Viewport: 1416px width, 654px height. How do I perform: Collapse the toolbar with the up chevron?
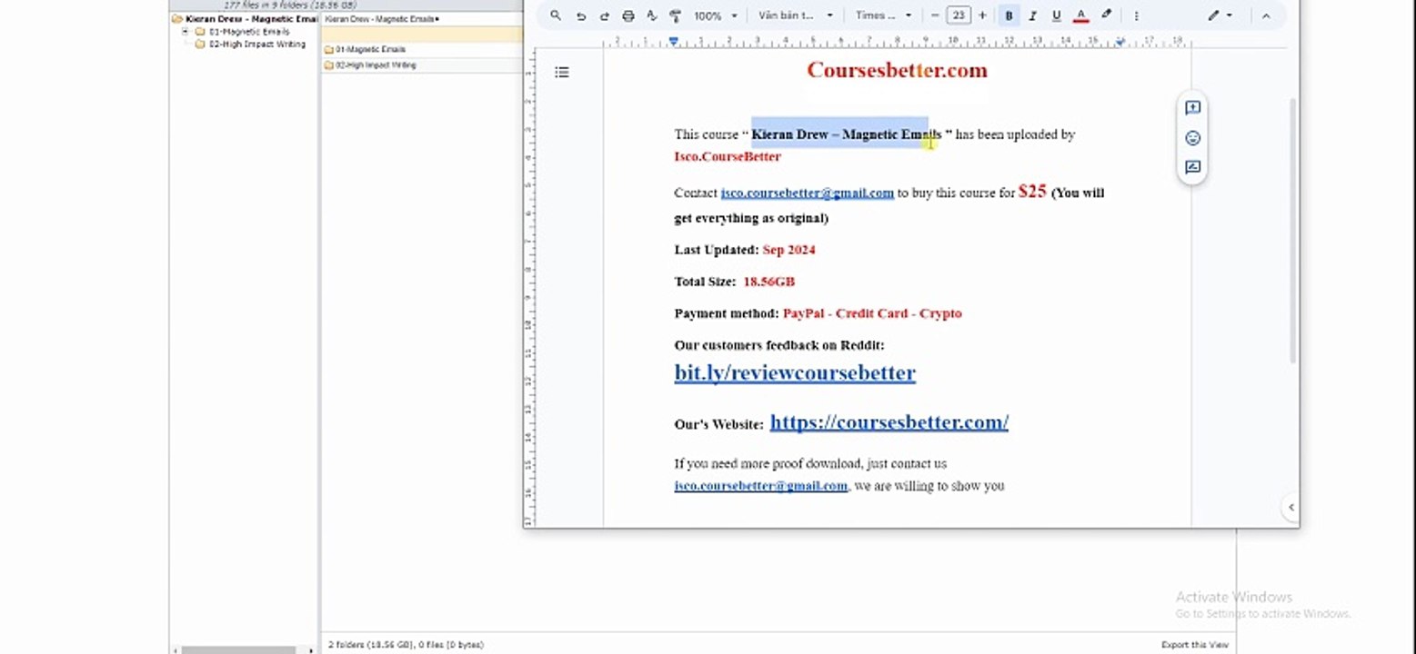pyautogui.click(x=1265, y=15)
